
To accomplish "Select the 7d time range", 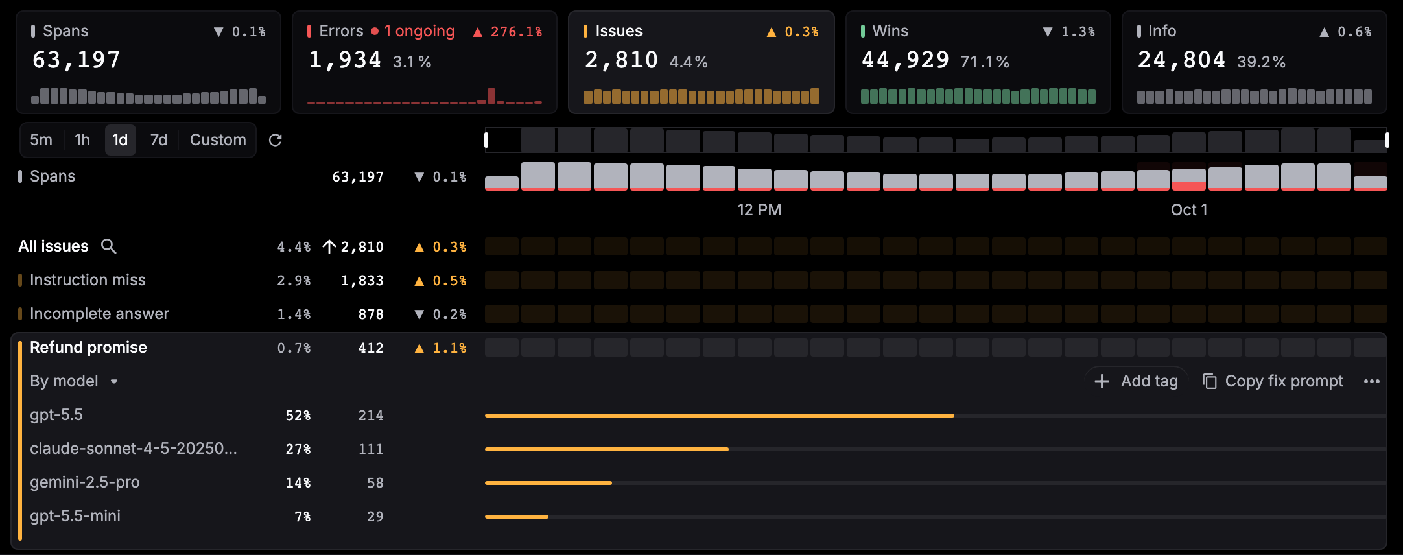I will pos(159,140).
